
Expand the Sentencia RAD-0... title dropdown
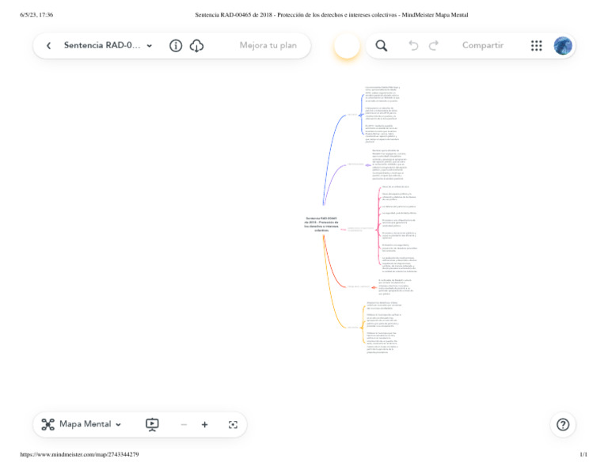click(150, 46)
